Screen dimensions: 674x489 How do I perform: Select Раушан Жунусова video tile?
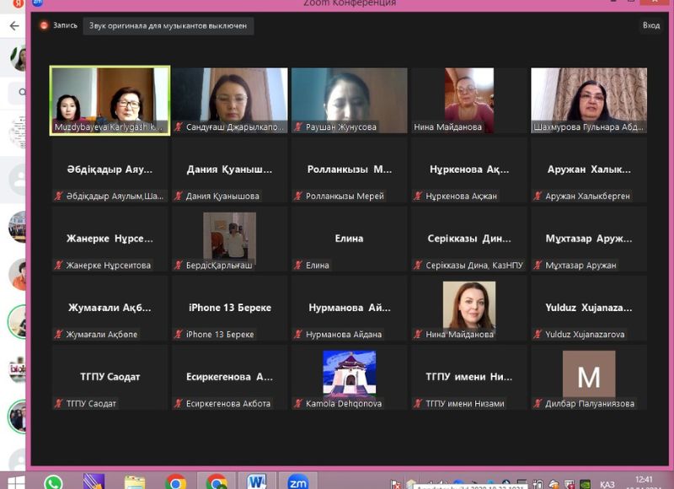pyautogui.click(x=350, y=100)
